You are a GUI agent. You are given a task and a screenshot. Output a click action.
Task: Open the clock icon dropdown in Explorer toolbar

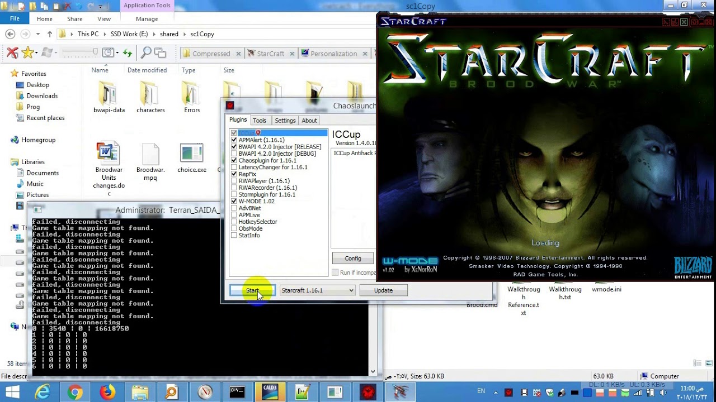point(117,53)
